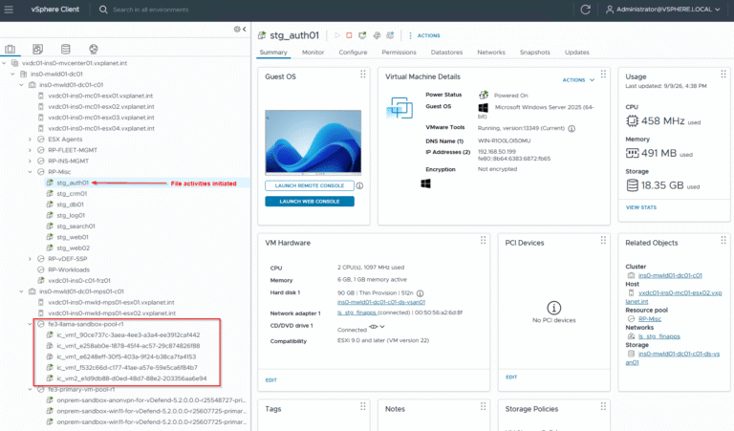Power on stg_auth01 with play icon
Screen dimensions: 734x431
pyautogui.click(x=337, y=35)
